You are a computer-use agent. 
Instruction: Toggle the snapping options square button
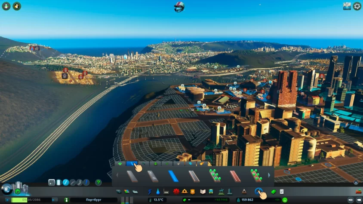tap(51, 183)
